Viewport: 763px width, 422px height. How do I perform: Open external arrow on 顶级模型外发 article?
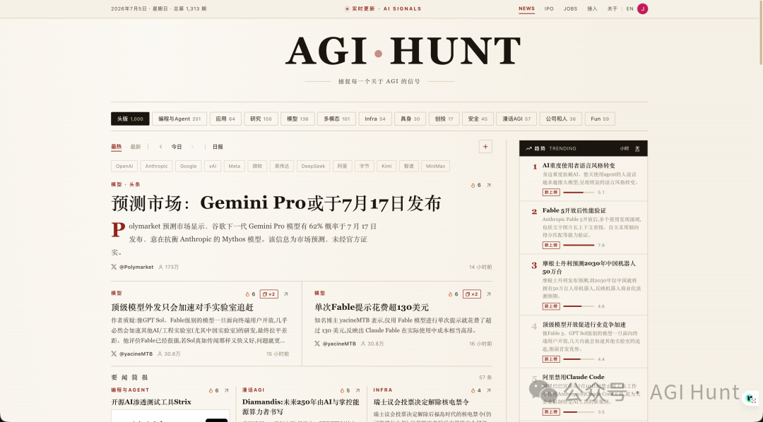tap(285, 294)
